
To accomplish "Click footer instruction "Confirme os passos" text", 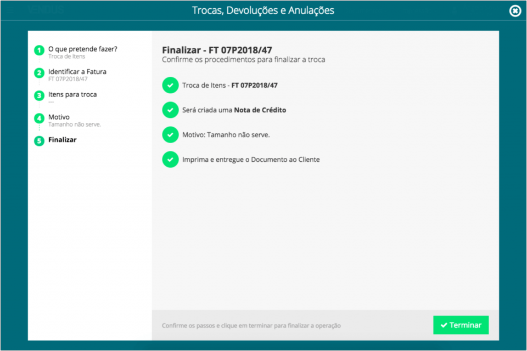I will [x=251, y=326].
